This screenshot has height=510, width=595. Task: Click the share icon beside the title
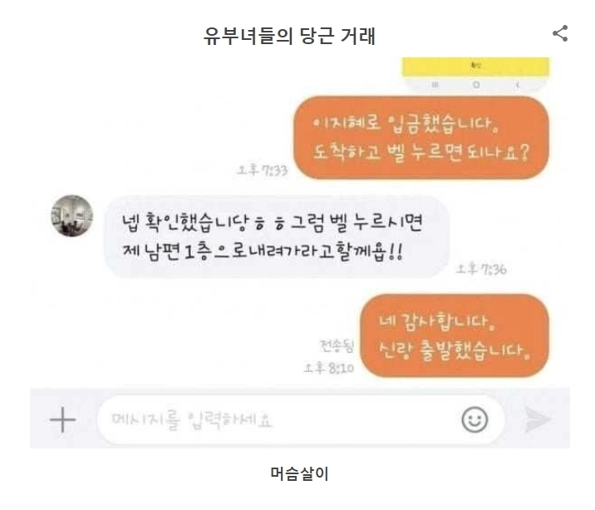560,33
